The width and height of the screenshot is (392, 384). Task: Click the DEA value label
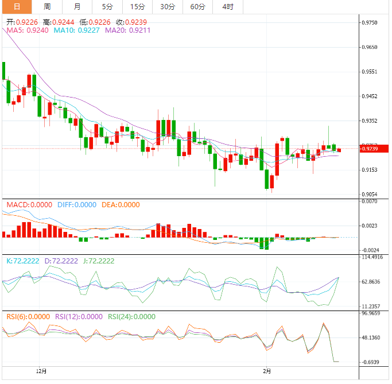121,205
